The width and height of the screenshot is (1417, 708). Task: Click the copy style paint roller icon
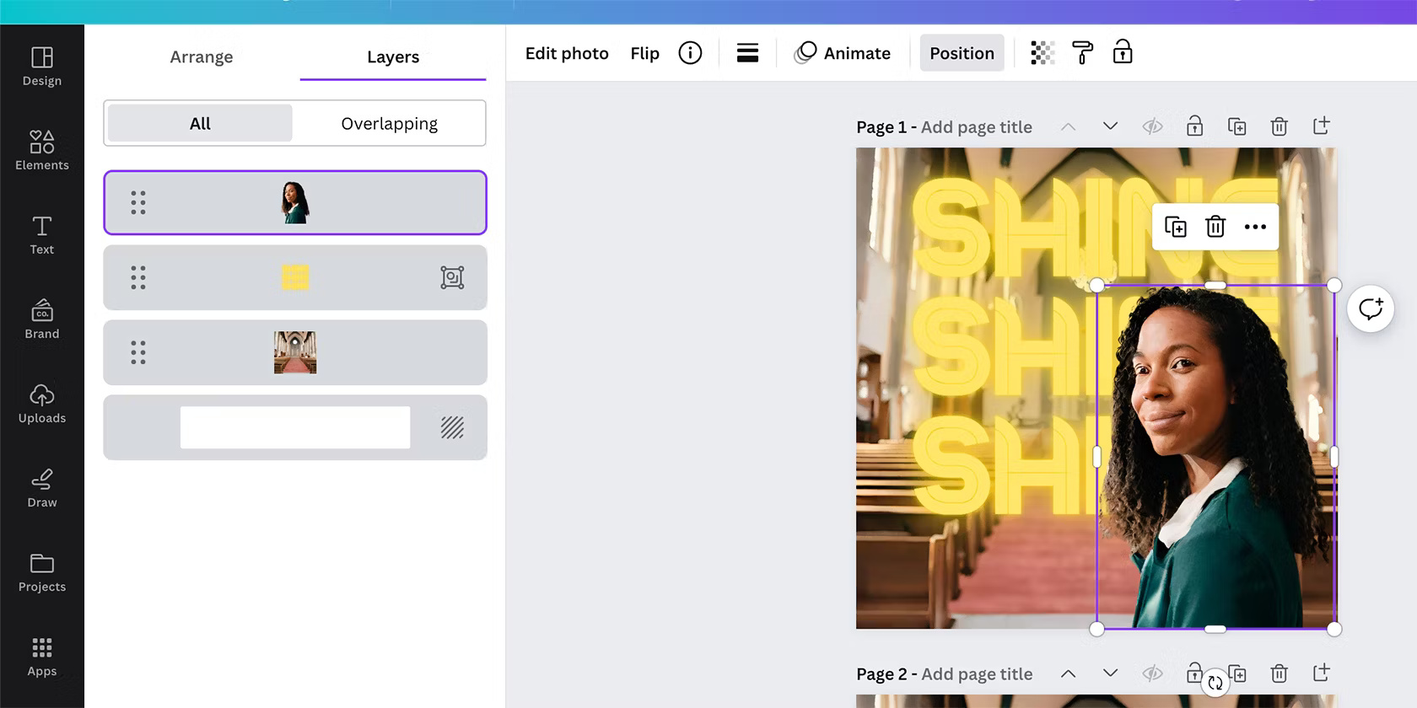coord(1082,53)
